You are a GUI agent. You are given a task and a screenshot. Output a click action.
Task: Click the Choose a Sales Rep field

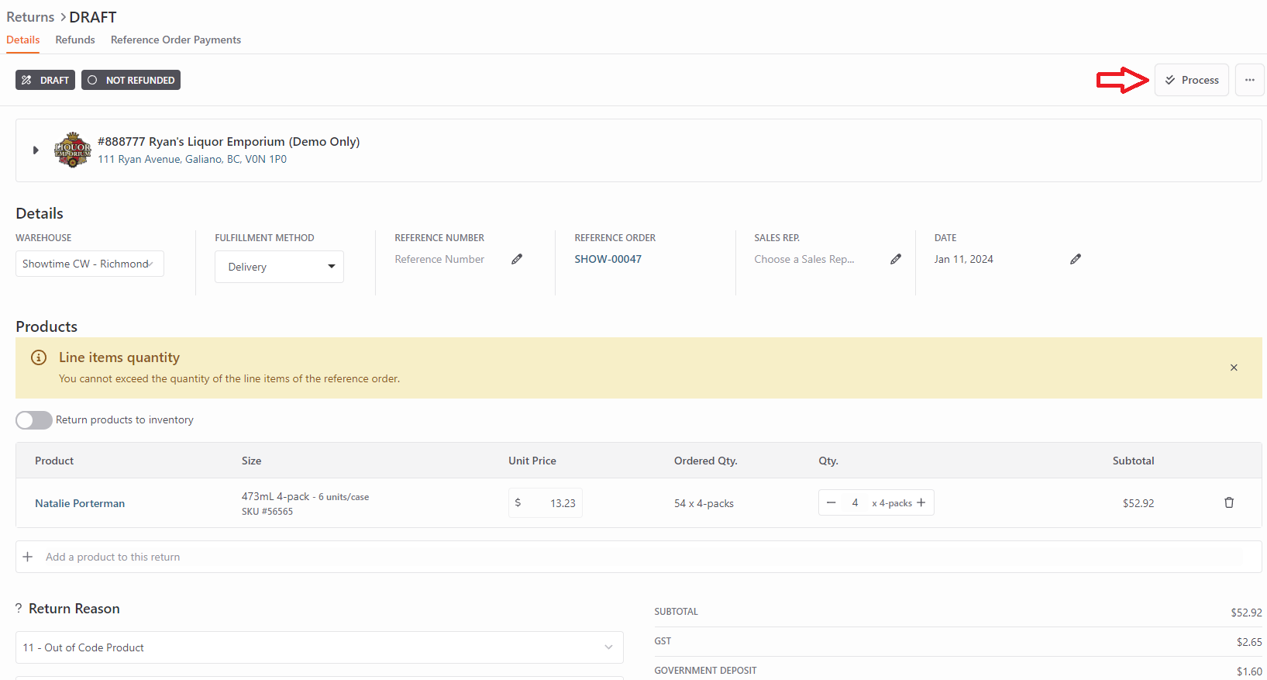pos(804,259)
